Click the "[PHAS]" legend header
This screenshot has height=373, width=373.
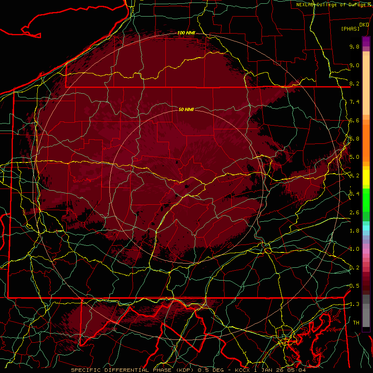coord(350,29)
